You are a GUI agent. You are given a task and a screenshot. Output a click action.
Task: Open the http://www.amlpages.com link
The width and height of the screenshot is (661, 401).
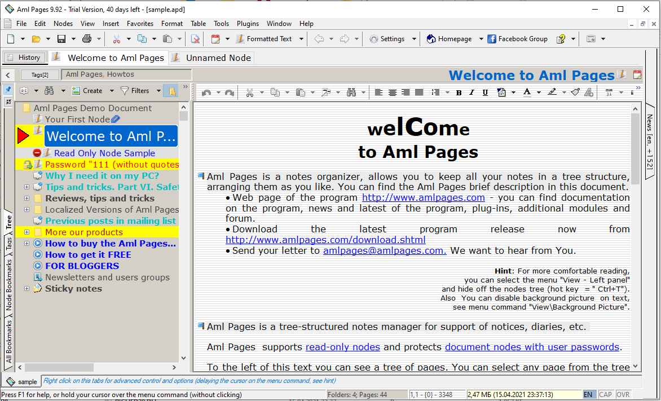(x=423, y=197)
